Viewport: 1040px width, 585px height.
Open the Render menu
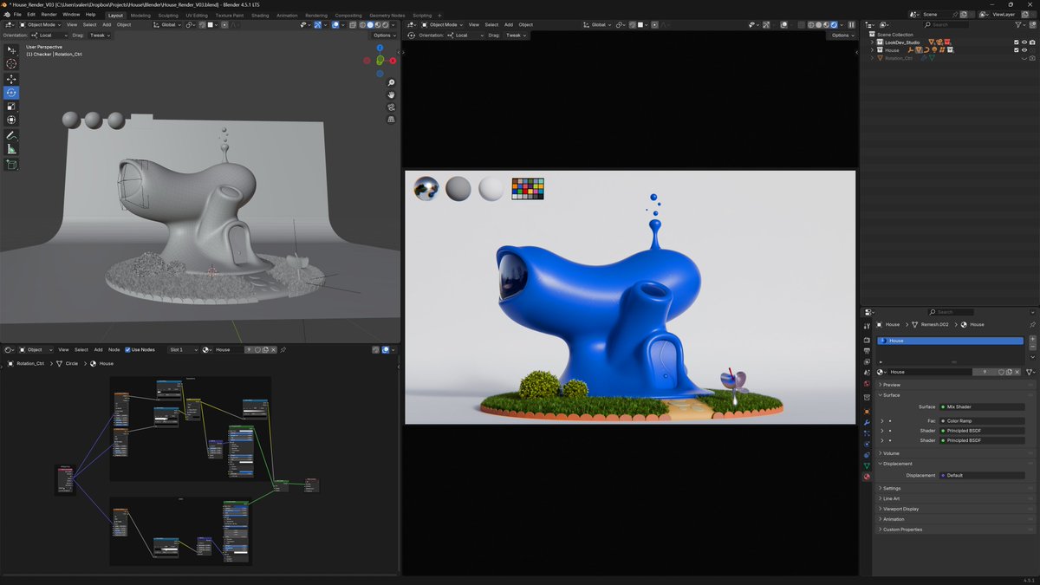(x=50, y=14)
